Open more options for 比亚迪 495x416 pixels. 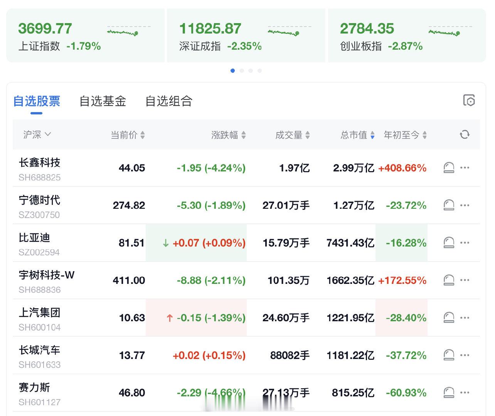[465, 243]
